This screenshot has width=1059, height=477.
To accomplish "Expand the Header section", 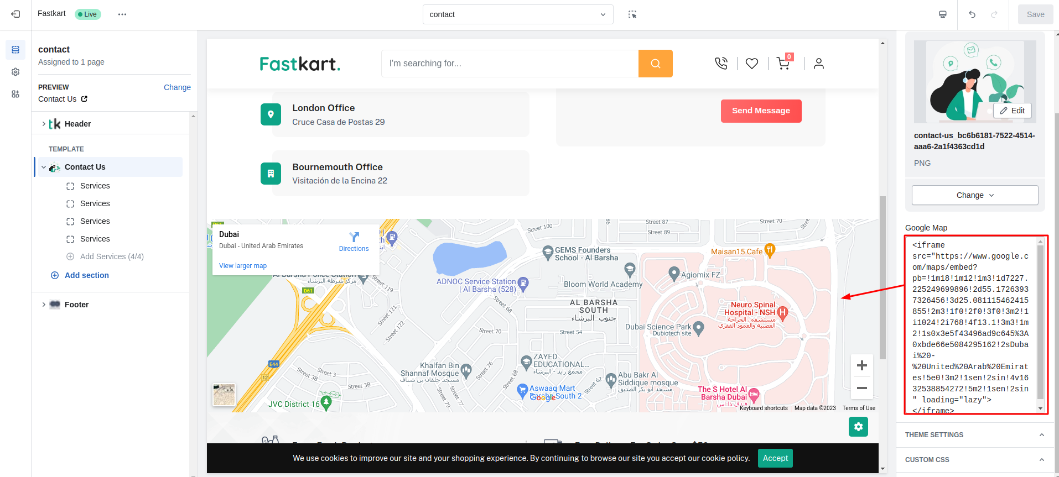I will (x=44, y=124).
